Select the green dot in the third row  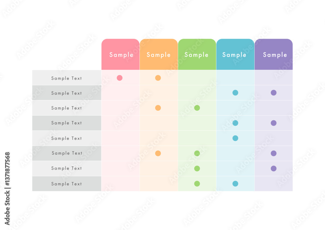pyautogui.click(x=197, y=108)
